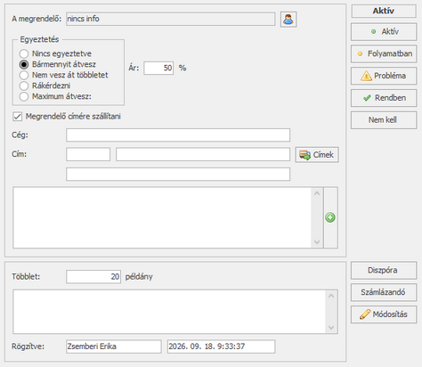Click the Diszpóra button
The image size is (422, 367).
(x=384, y=270)
